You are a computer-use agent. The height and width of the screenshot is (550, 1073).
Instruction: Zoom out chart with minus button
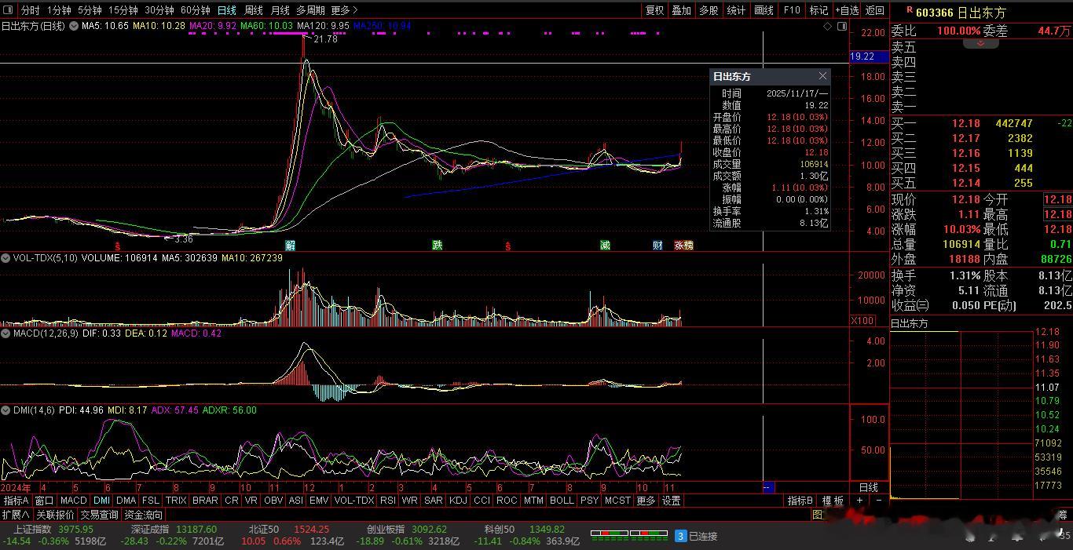[x=878, y=501]
